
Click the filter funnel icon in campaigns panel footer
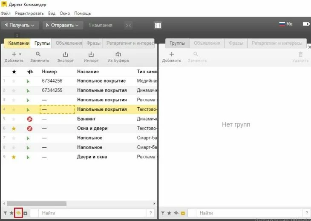[6, 213]
